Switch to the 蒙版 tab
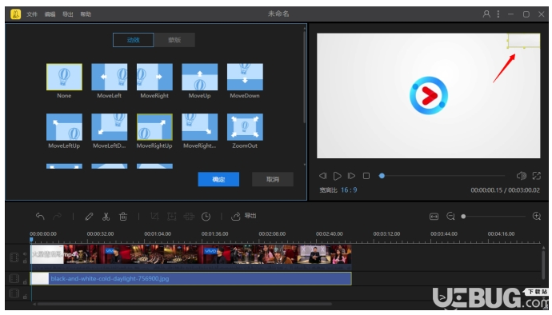552x315 pixels. (174, 40)
